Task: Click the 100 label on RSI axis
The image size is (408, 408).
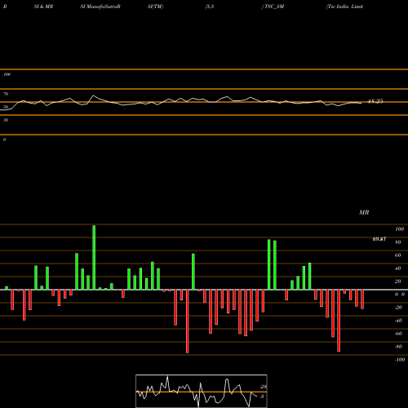Action: pos(7,74)
